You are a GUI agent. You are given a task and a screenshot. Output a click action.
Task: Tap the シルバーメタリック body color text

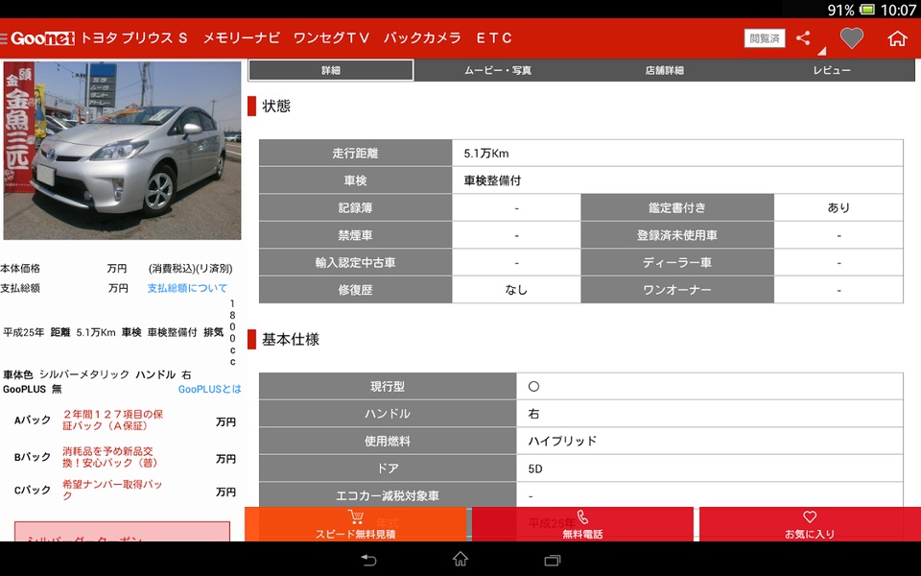point(84,374)
